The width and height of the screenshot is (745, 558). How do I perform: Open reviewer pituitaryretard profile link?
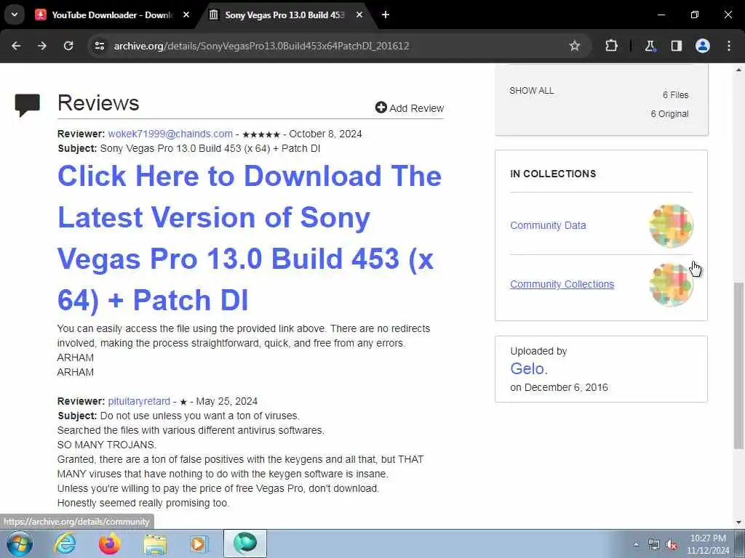point(139,401)
